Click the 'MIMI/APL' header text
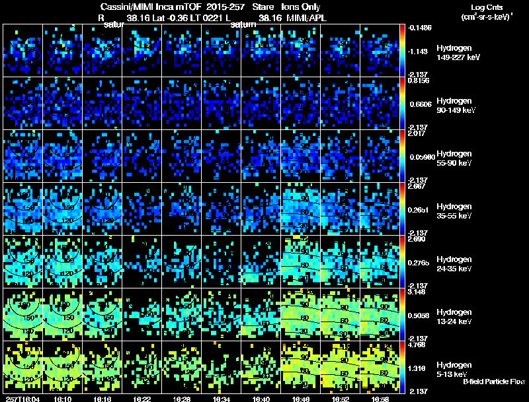 pyautogui.click(x=307, y=18)
